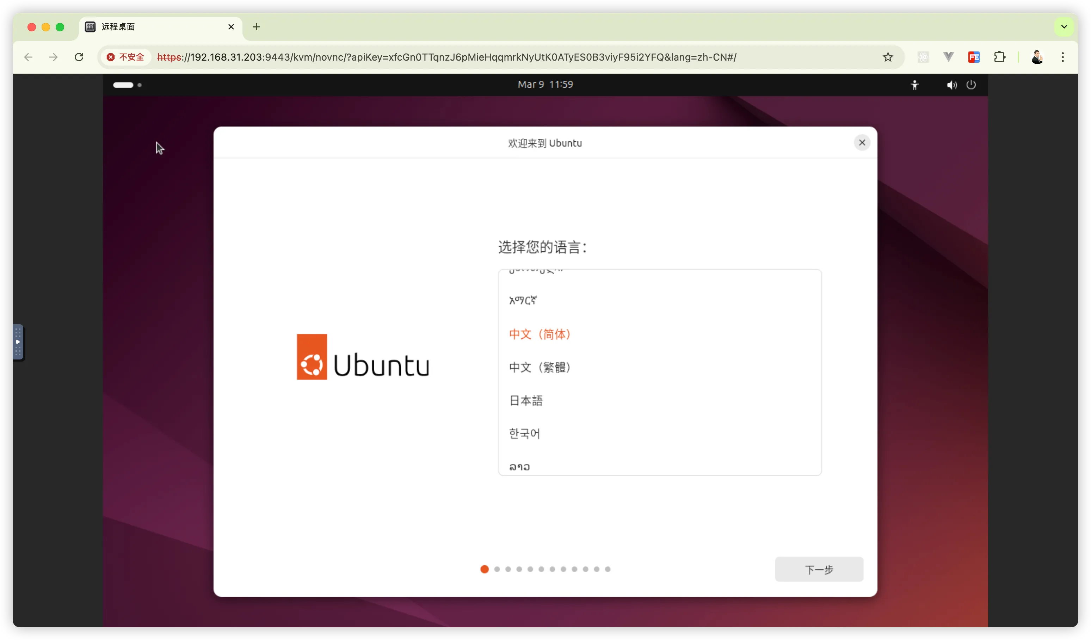Select 한국어 language
Viewport: 1091px width, 640px height.
click(660, 433)
